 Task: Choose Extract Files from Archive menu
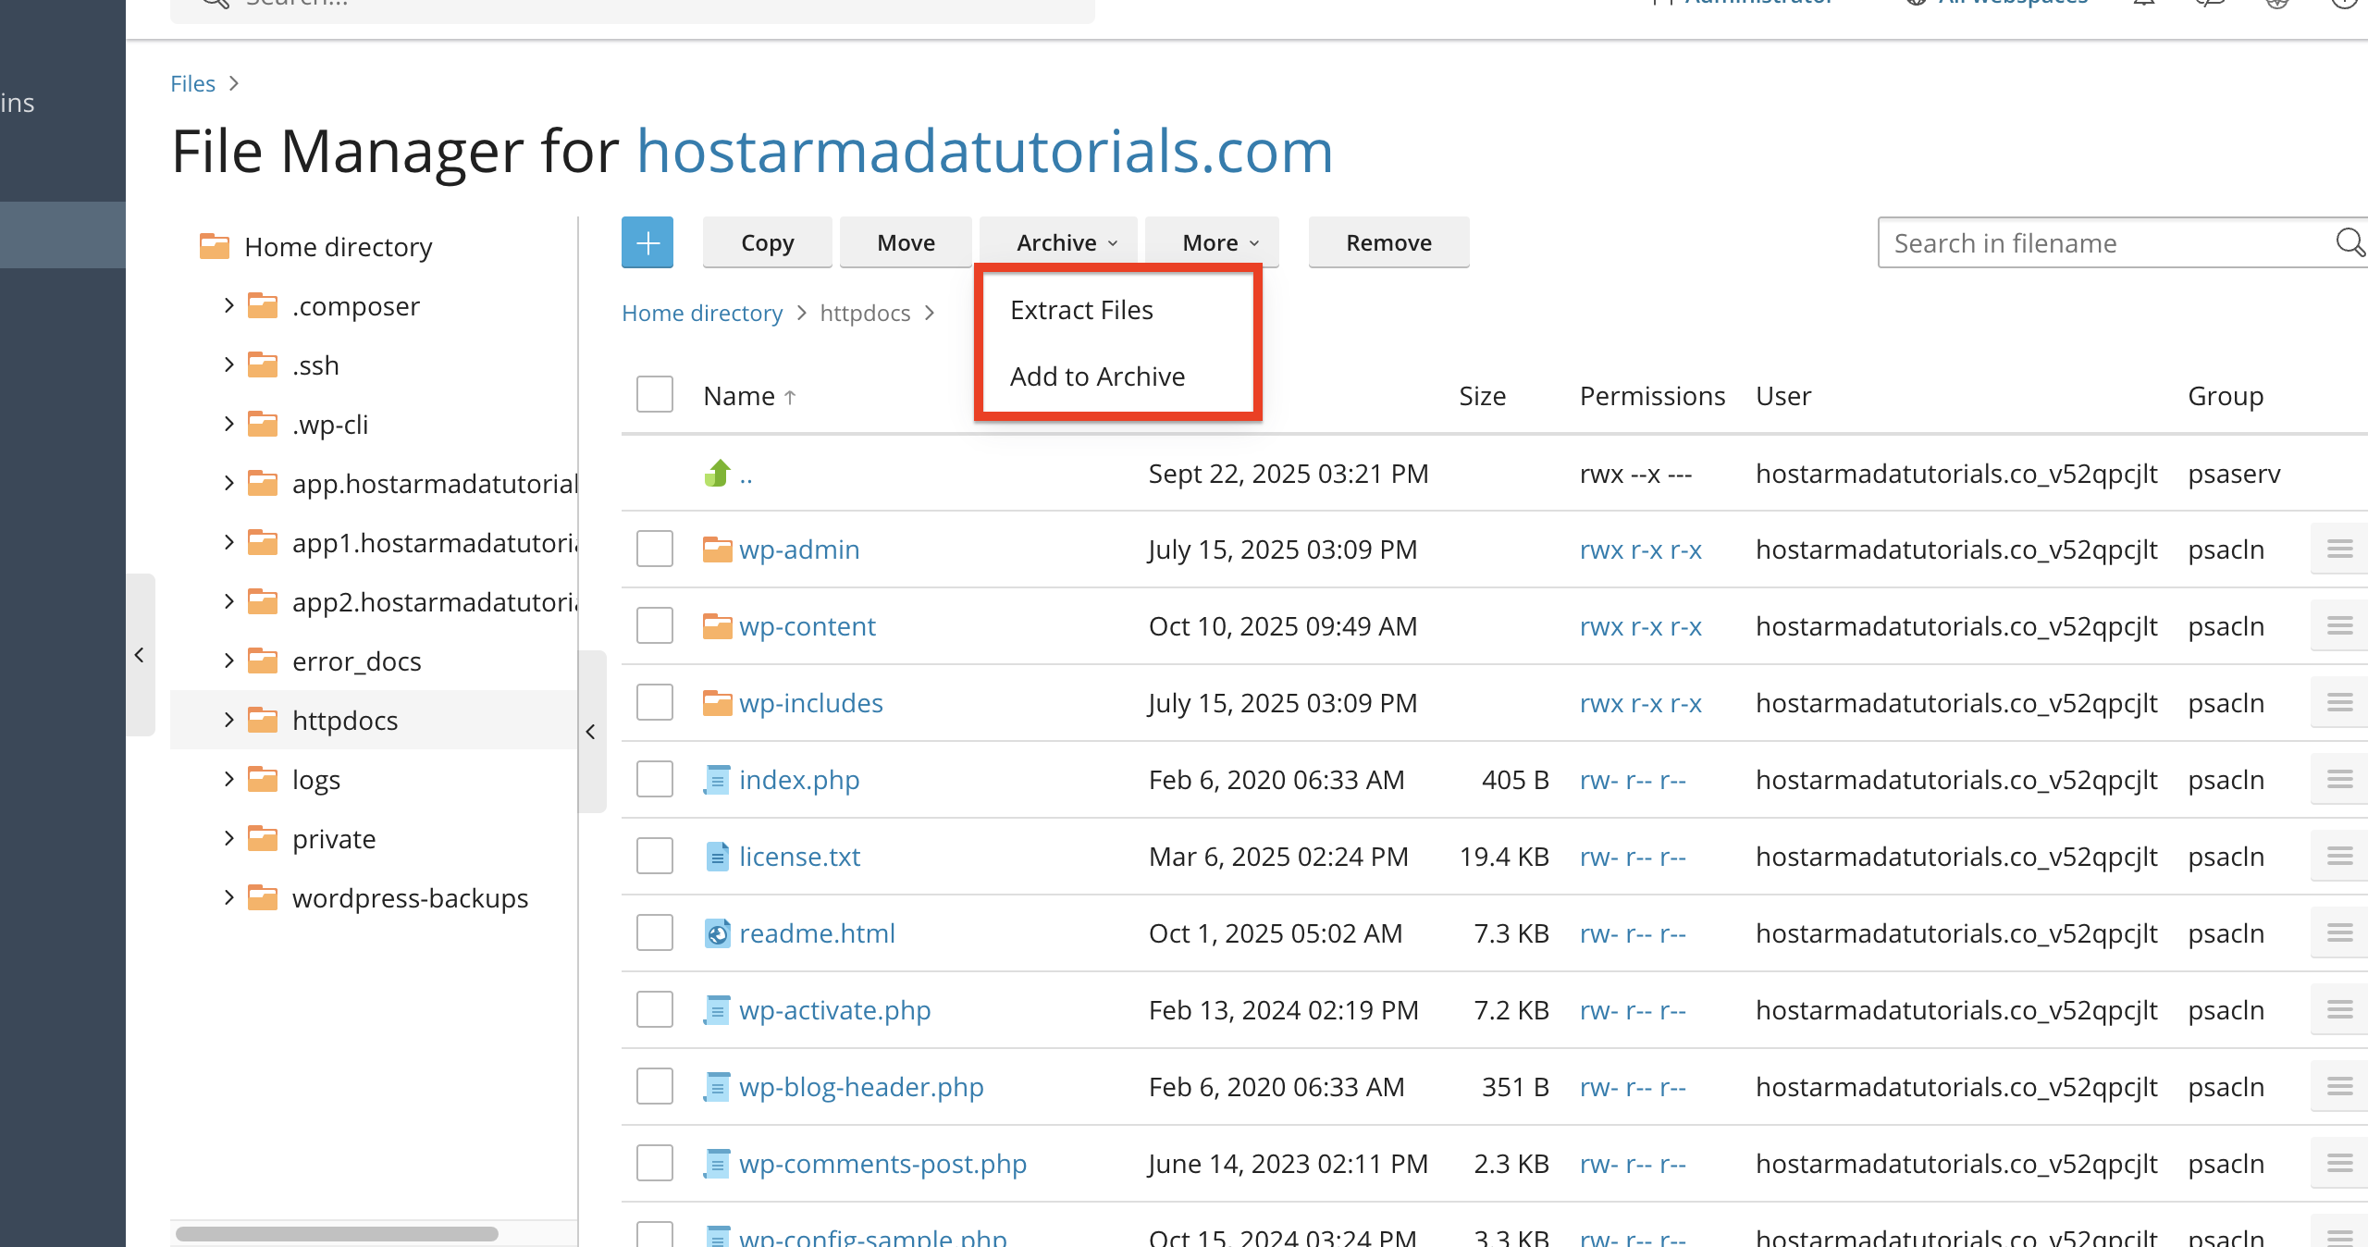pos(1081,310)
